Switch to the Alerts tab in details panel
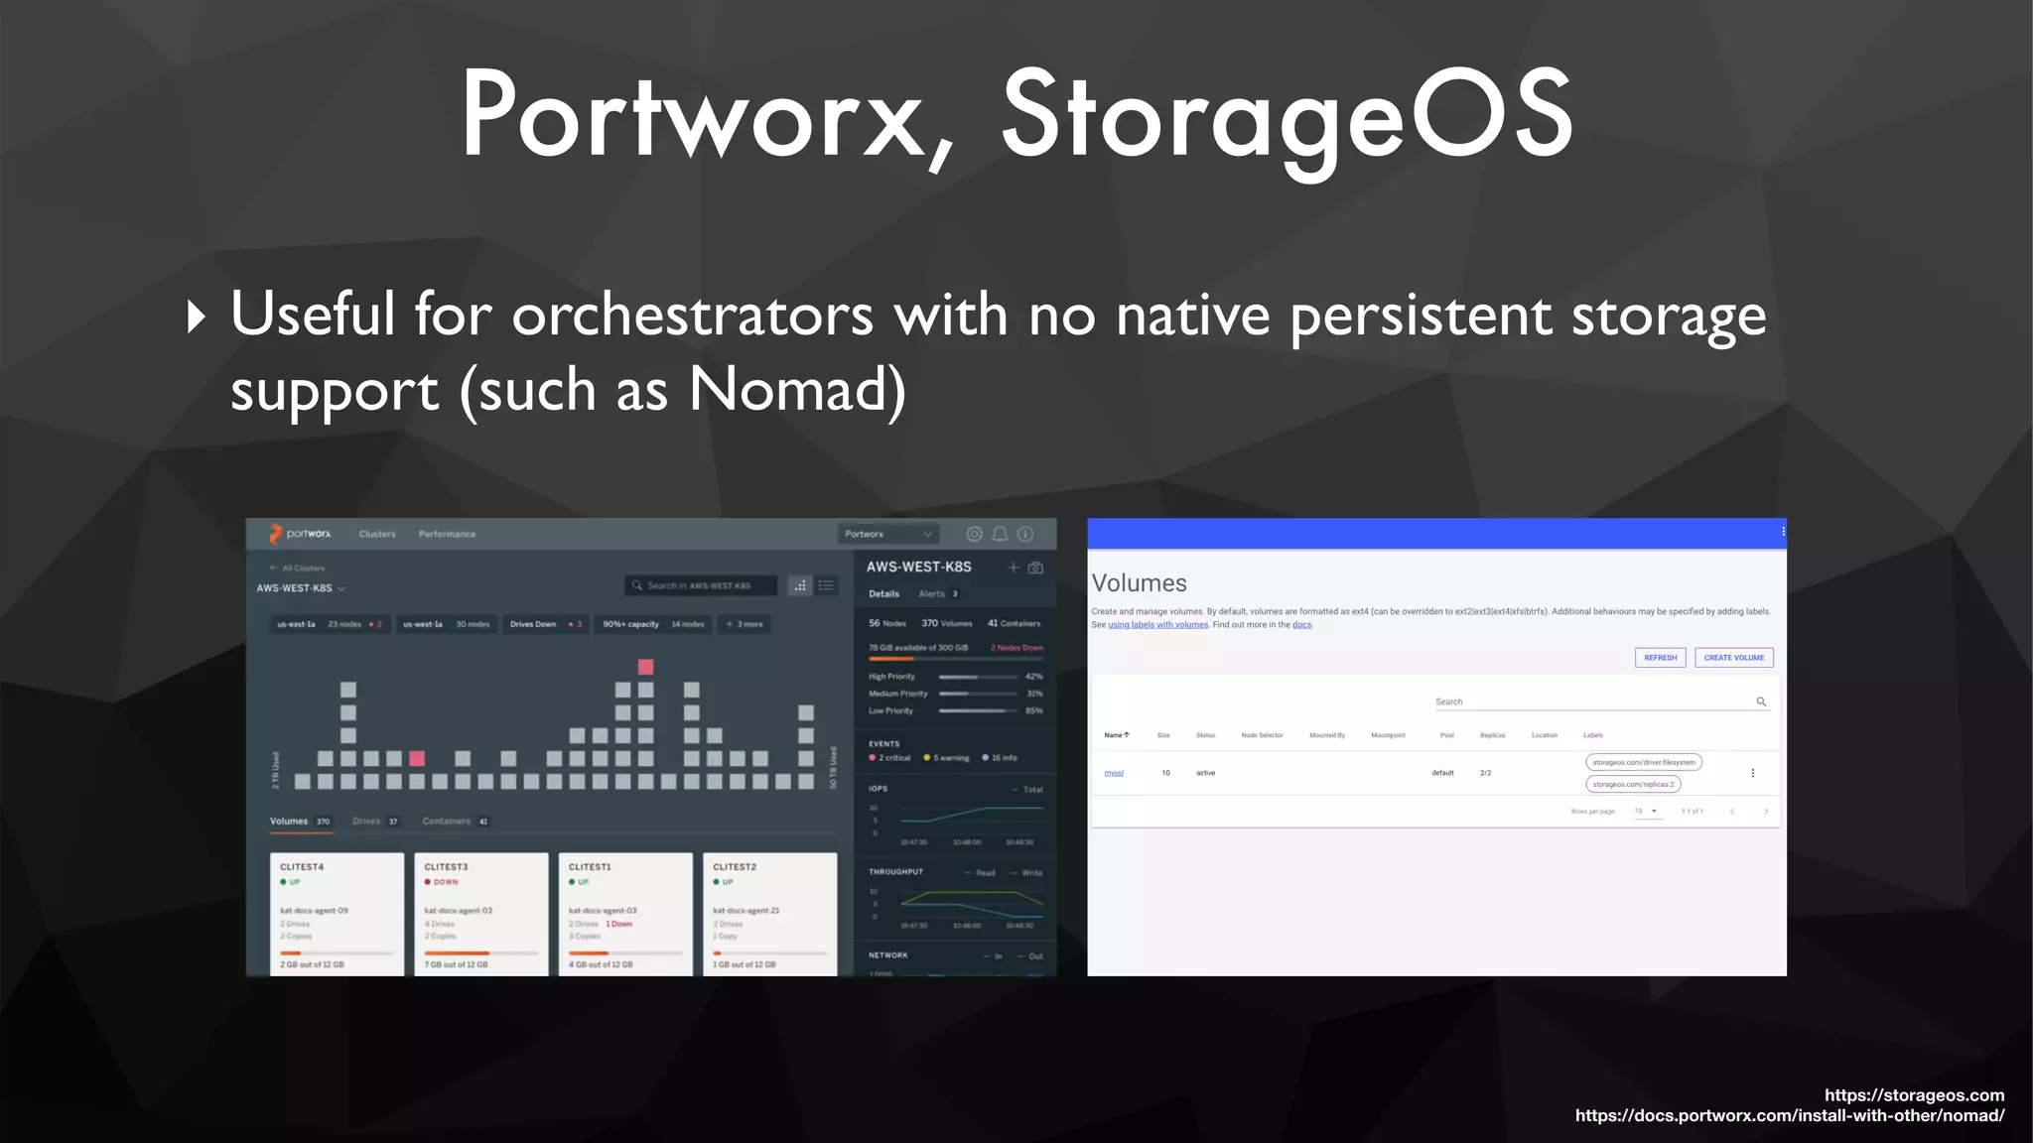 [x=938, y=594]
